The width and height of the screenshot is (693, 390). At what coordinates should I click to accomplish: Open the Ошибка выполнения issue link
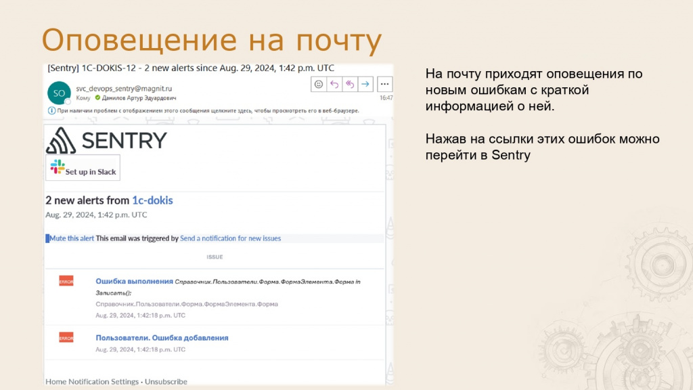tap(135, 281)
